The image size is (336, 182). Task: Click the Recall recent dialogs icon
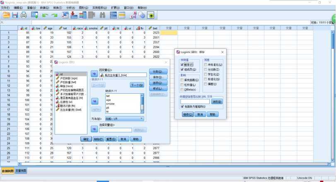pos(34,15)
